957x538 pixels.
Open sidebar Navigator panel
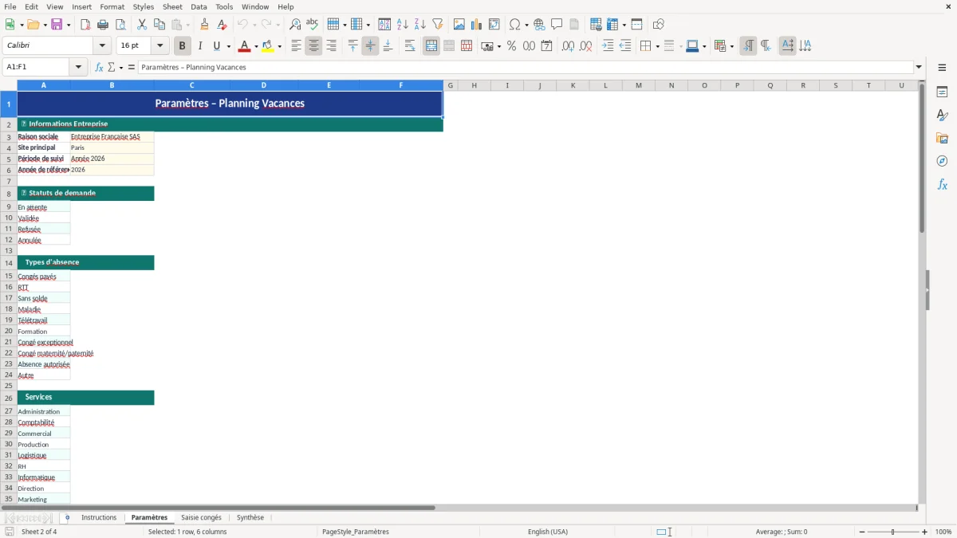point(942,162)
